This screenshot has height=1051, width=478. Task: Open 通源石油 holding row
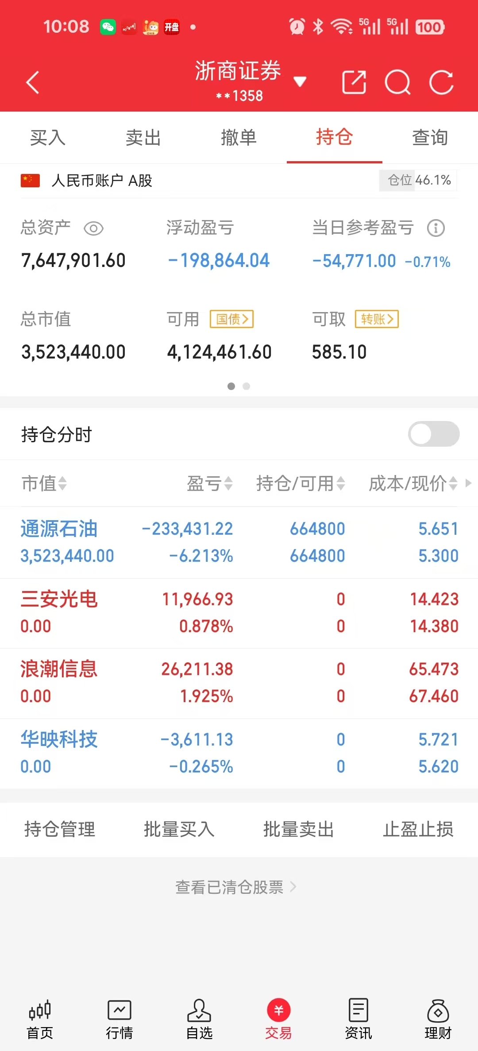[239, 542]
